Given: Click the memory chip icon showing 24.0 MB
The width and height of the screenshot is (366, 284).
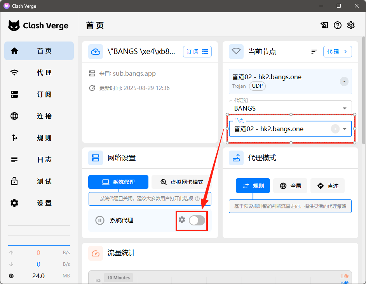Looking at the screenshot, I should [x=11, y=276].
